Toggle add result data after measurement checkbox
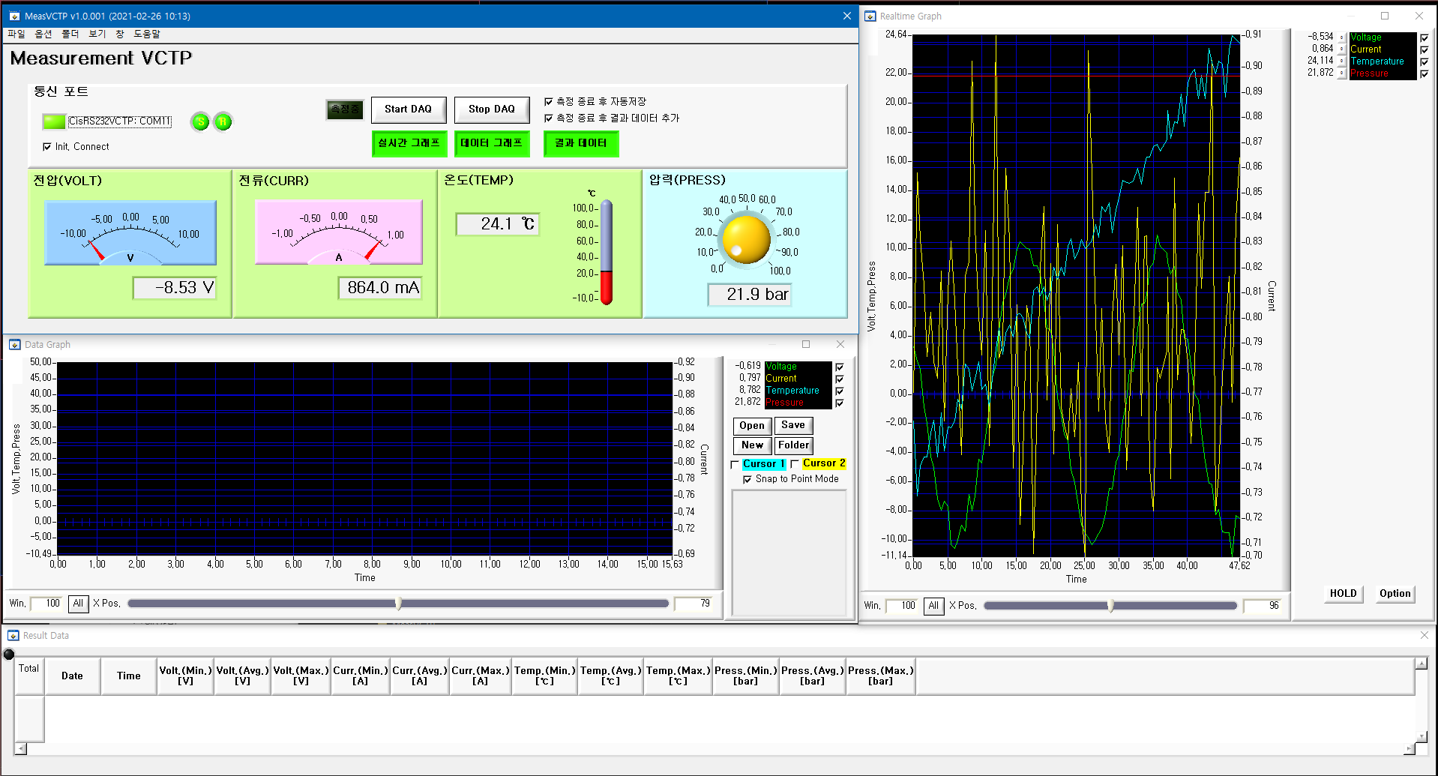The image size is (1438, 776). click(x=548, y=118)
